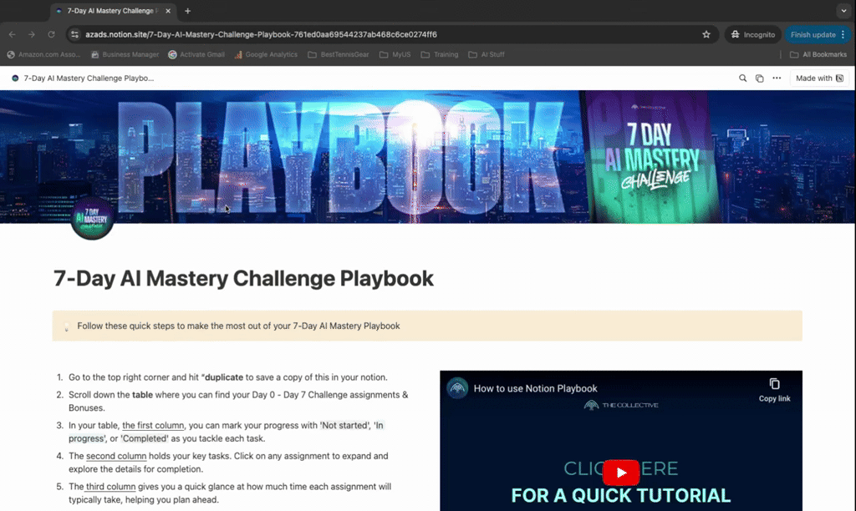Screen dimensions: 856x511
Task: Expand the tab search chevron at top right
Action: click(x=843, y=10)
